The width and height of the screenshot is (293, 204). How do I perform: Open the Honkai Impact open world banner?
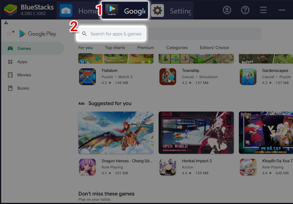click(x=196, y=133)
